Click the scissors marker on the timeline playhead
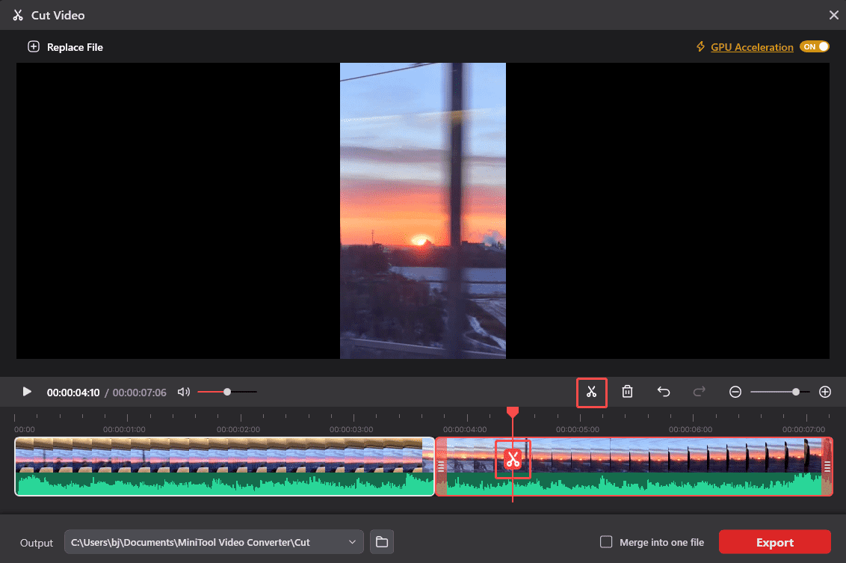The width and height of the screenshot is (846, 563). [513, 459]
